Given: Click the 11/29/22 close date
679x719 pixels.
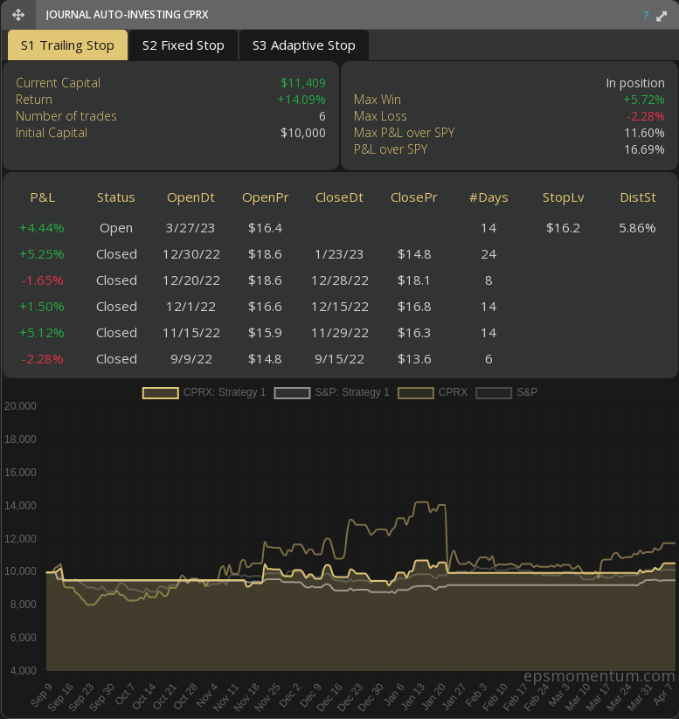Looking at the screenshot, I should [340, 333].
